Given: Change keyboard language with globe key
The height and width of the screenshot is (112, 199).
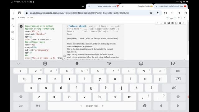Looking at the screenshot, I should coord(145,106).
